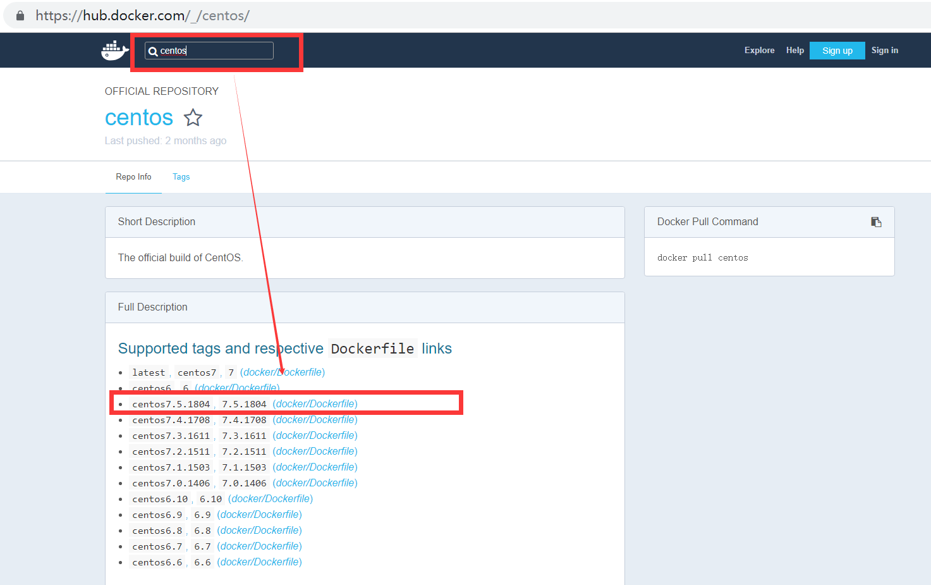
Task: Click the 'centos7.1.1503' tag text
Action: click(x=171, y=468)
